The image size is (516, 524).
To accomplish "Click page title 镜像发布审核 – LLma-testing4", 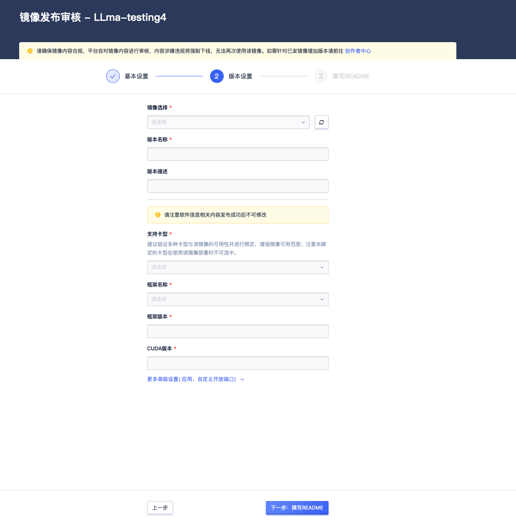I will pos(93,17).
